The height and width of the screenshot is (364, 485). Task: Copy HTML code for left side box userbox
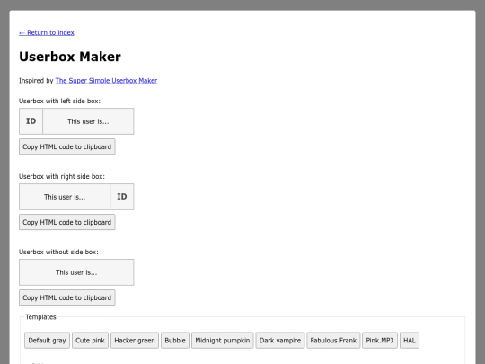(67, 146)
